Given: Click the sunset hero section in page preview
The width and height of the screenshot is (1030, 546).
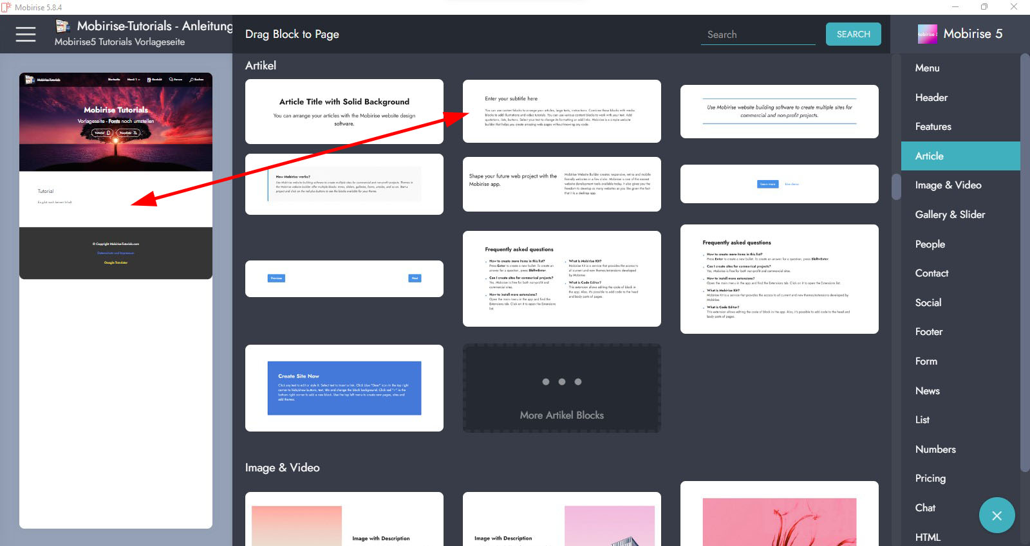Looking at the screenshot, I should [116, 122].
